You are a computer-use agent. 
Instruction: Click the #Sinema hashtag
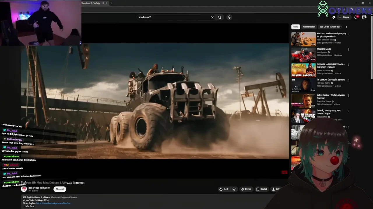coord(73,197)
